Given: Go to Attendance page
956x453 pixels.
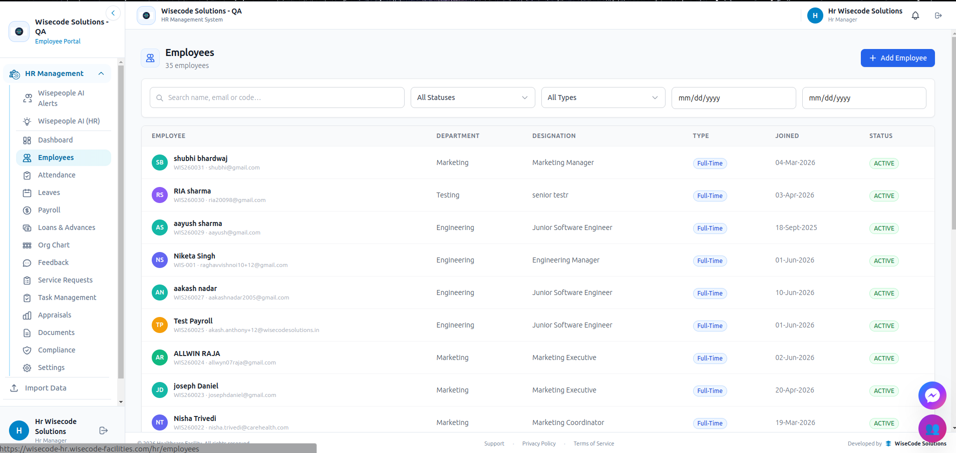Looking at the screenshot, I should (64, 175).
